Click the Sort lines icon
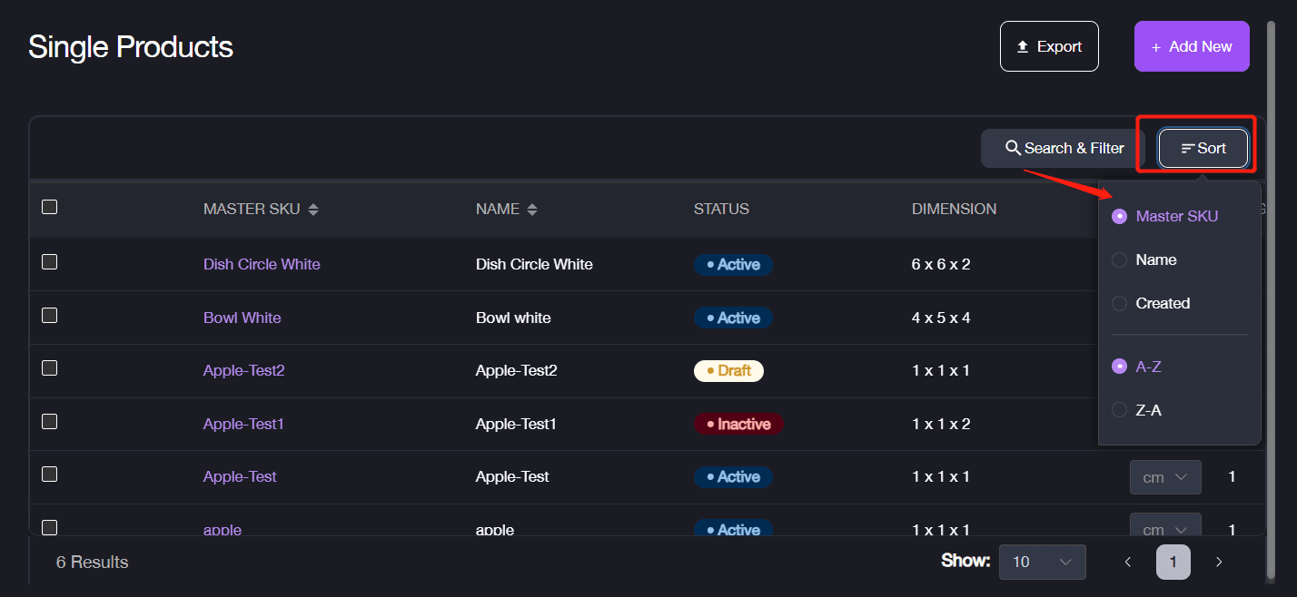The width and height of the screenshot is (1297, 597). pos(1187,149)
